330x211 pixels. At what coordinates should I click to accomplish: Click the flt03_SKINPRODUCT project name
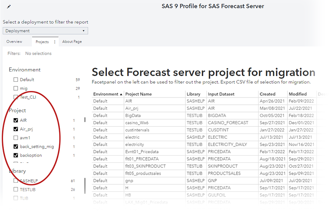point(145,166)
